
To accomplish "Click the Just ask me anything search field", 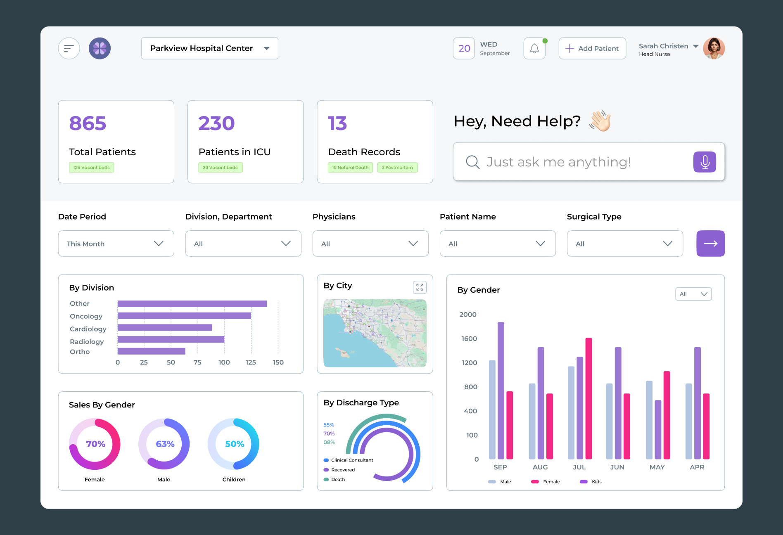I will pyautogui.click(x=578, y=162).
